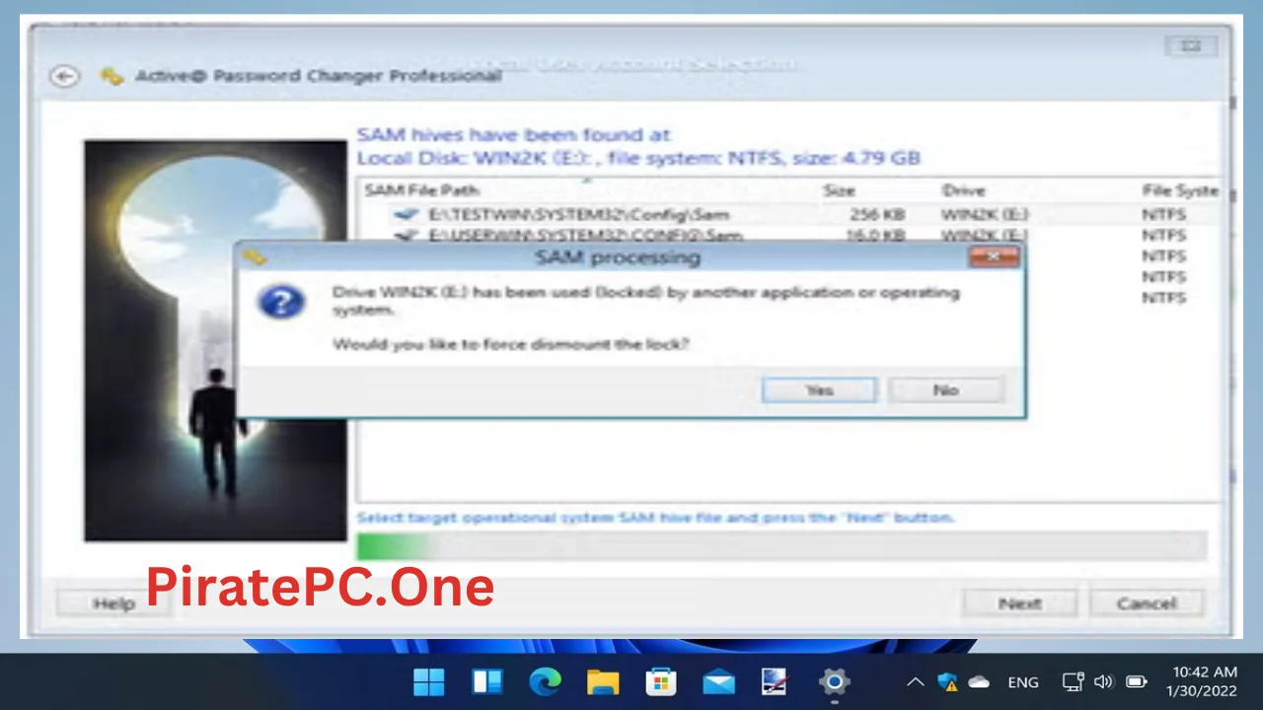Viewport: 1263px width, 710px height.
Task: Open File Explorer from the taskbar
Action: (603, 681)
